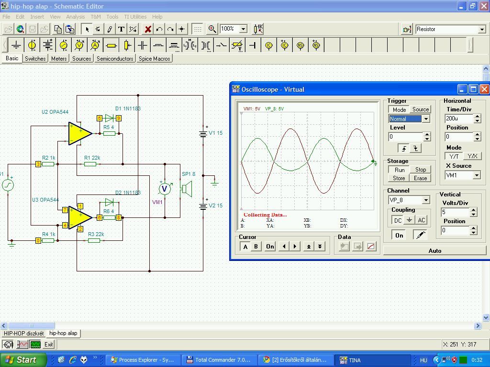Image resolution: width=490 pixels, height=367 pixels.
Task: Undo the last action
Action: coord(159,29)
